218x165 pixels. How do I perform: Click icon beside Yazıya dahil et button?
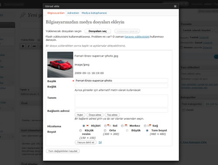click(100, 142)
